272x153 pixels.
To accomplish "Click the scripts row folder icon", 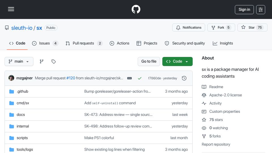I will point(12,138).
